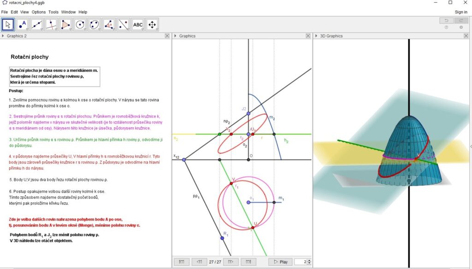
Task: Open the Options menu
Action: (39, 12)
